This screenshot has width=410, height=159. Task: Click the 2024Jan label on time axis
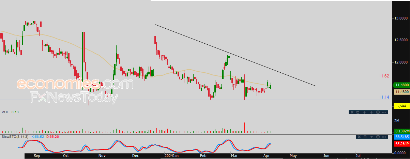pos(171,155)
